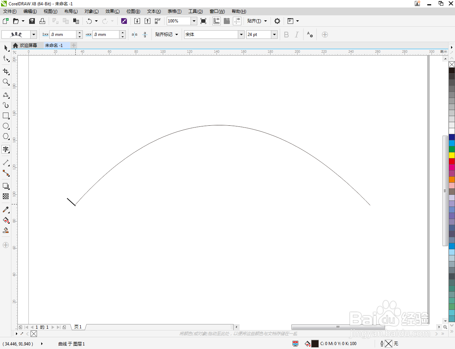Save document with floppy disk icon
455x349 pixels.
coord(32,21)
